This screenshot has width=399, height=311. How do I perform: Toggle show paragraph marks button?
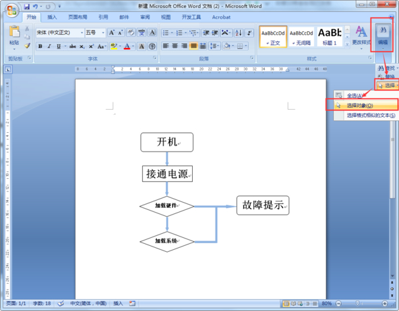click(249, 33)
